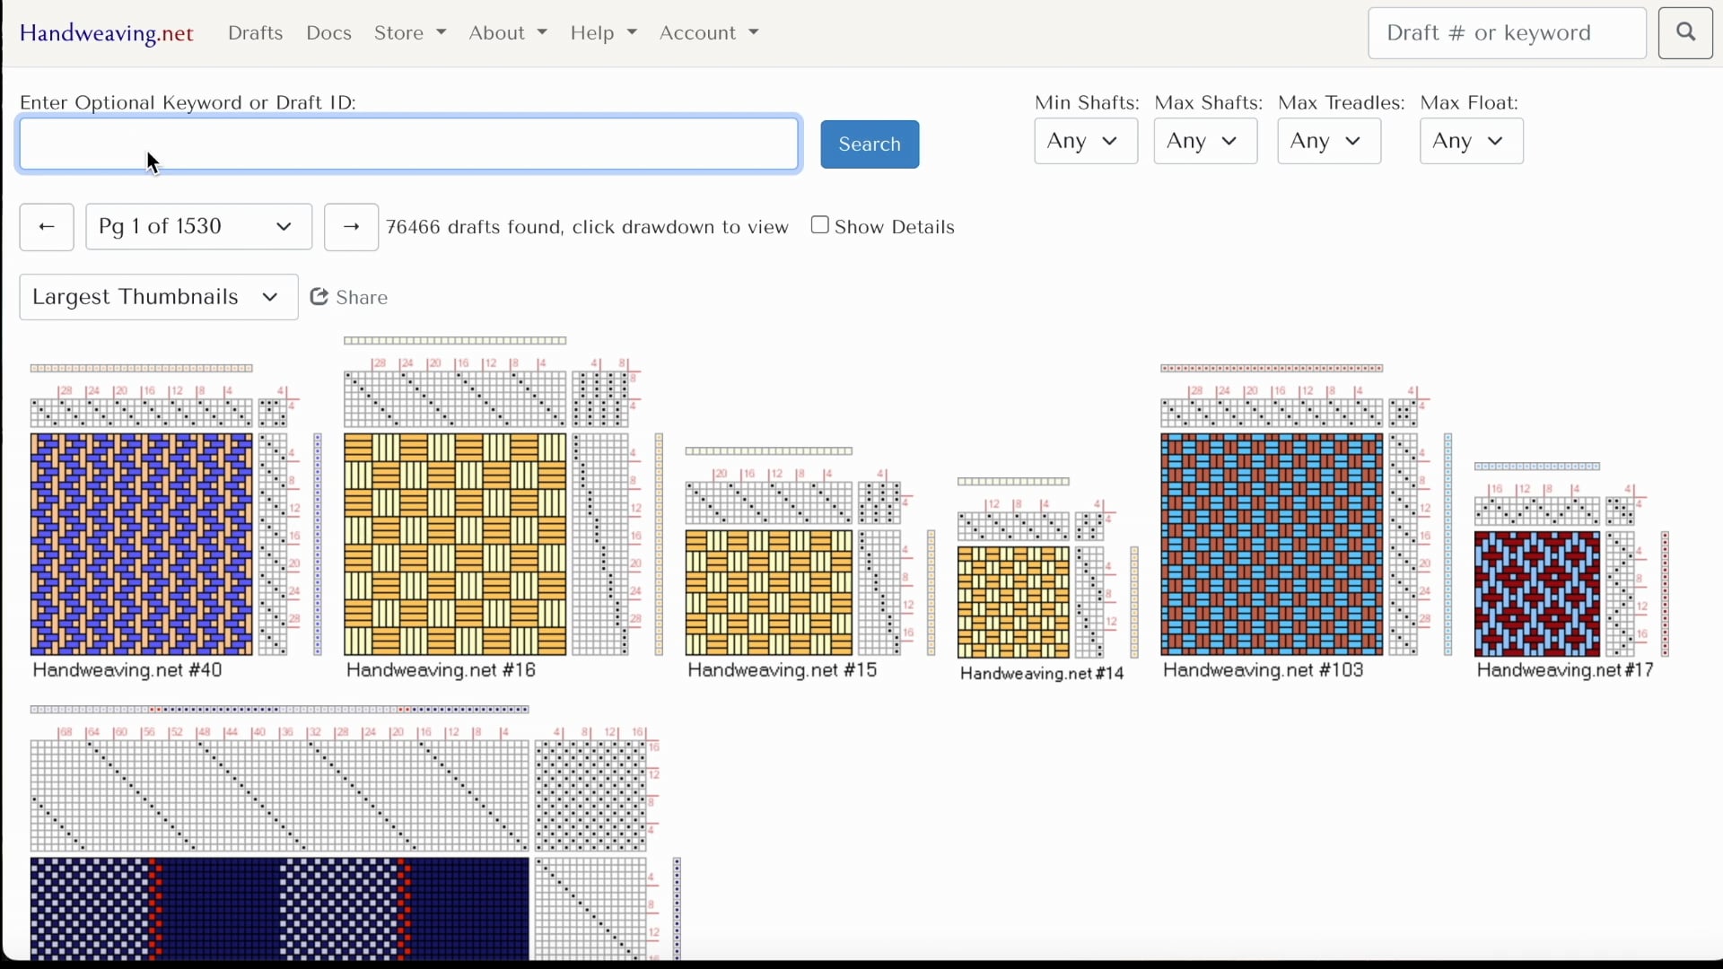
Task: Open the Max Shafts dropdown
Action: pyautogui.click(x=1204, y=141)
